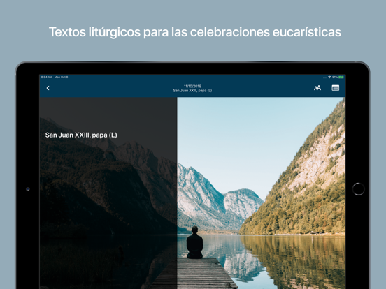Open the calendar icon in header
Viewport: 386px width, 289px height.
tap(335, 88)
